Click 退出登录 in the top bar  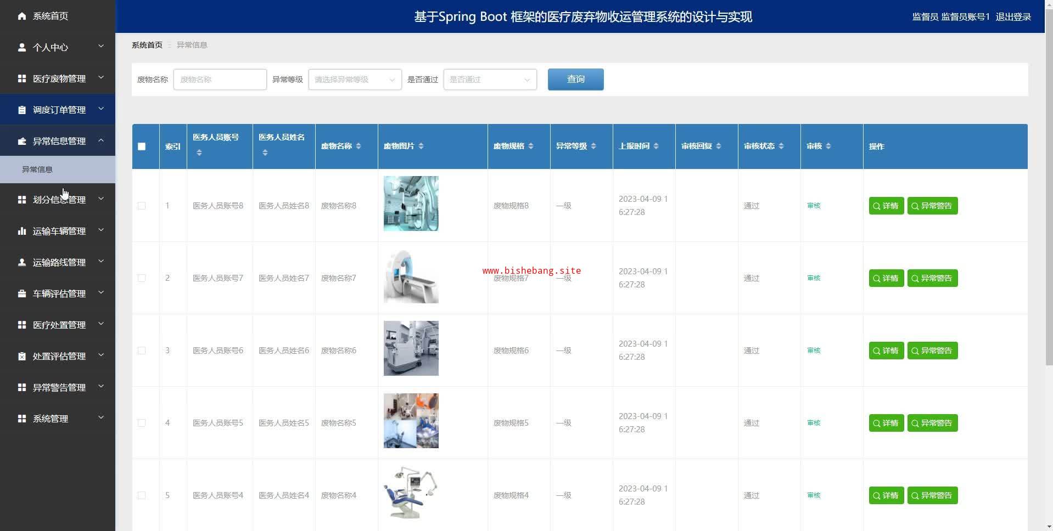(x=1013, y=16)
